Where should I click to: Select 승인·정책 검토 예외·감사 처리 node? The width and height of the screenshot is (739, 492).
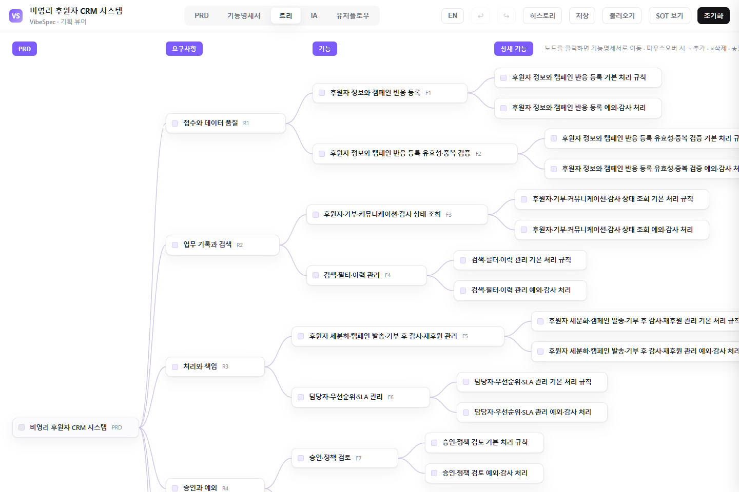484,473
